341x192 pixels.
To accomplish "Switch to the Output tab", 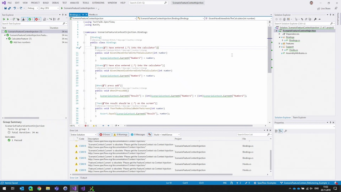I will (83, 178).
